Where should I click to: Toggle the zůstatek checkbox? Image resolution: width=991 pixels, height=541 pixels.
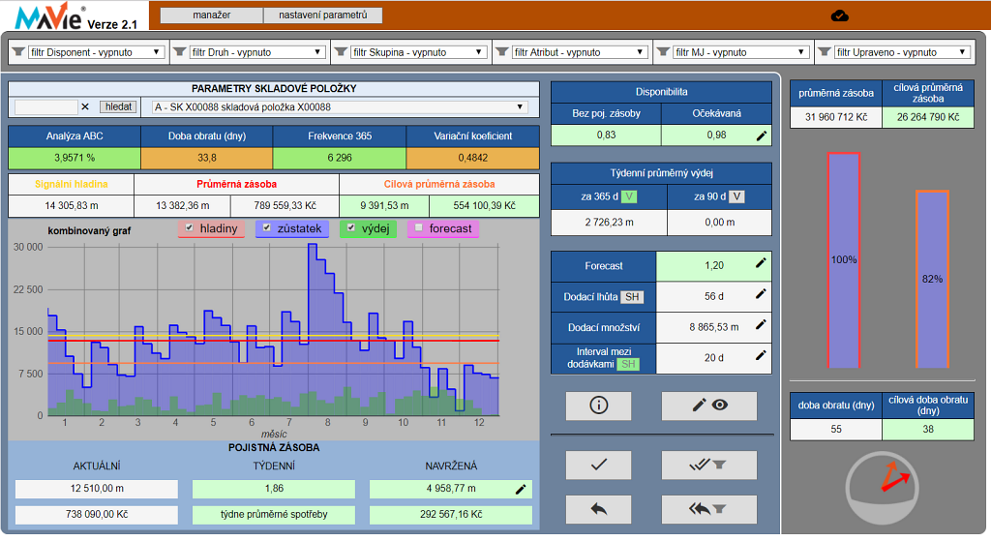266,228
